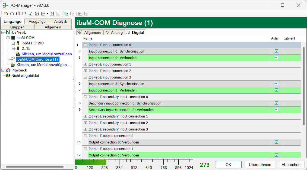Click the Klicken, um Modul anzufügen link under ibaNet-E
This screenshot has height=170, width=307.
pyautogui.click(x=44, y=65)
